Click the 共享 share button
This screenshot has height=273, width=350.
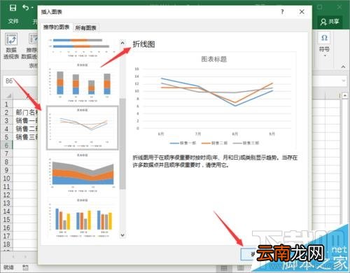[330, 22]
